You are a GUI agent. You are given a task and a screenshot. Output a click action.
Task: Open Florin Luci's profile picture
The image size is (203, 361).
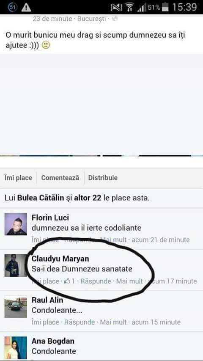16,224
